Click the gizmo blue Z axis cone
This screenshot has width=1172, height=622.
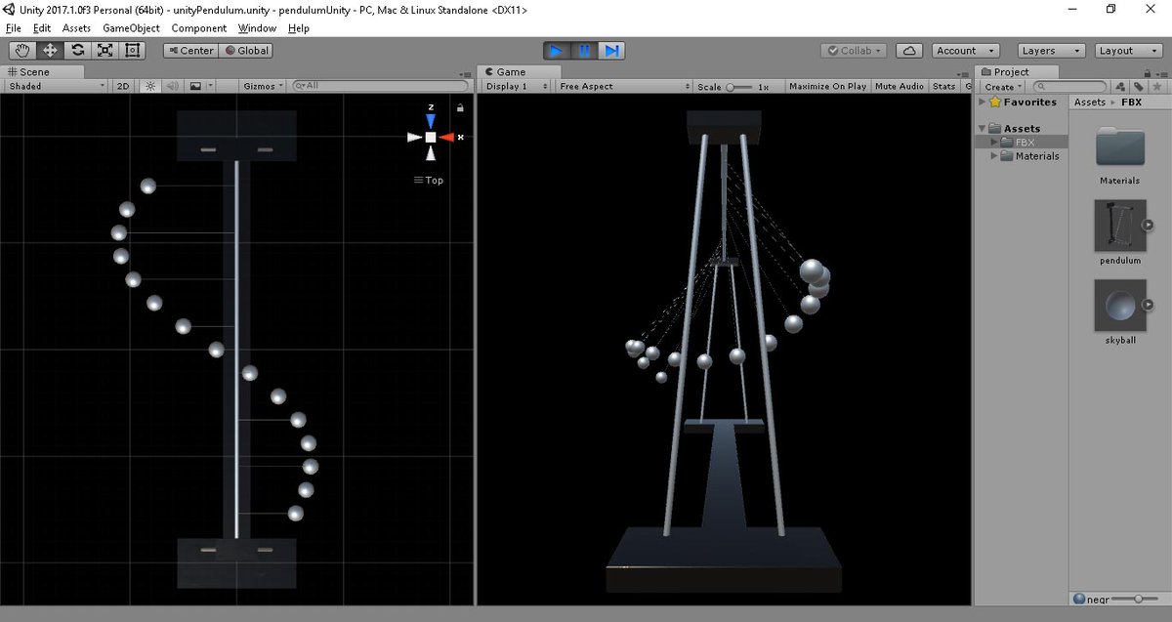(x=431, y=121)
